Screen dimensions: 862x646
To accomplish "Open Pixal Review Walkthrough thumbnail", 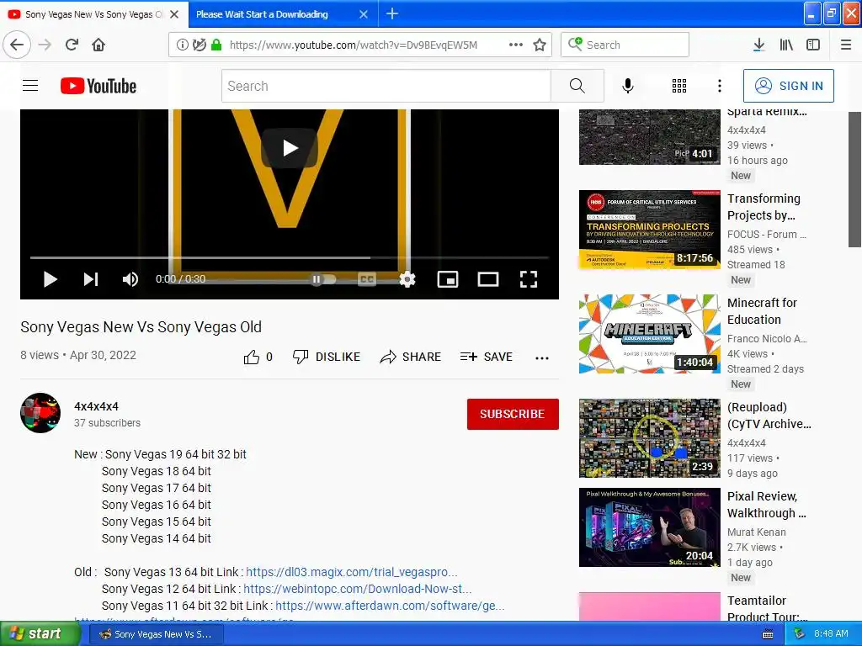I will 649,527.
